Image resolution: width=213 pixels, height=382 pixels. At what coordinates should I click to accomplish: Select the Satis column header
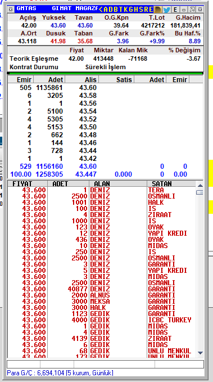(x=116, y=79)
